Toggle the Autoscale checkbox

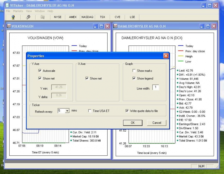(x=40, y=71)
